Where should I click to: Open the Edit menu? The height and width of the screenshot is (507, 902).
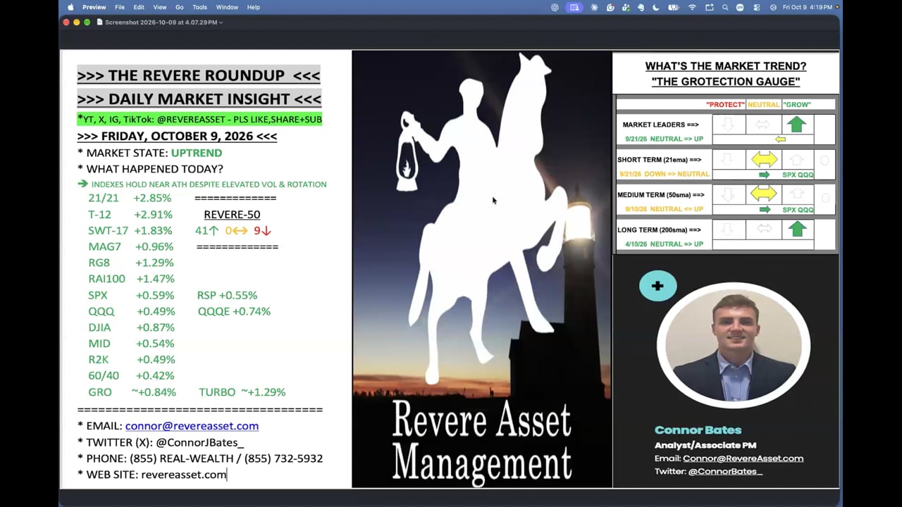click(x=139, y=7)
